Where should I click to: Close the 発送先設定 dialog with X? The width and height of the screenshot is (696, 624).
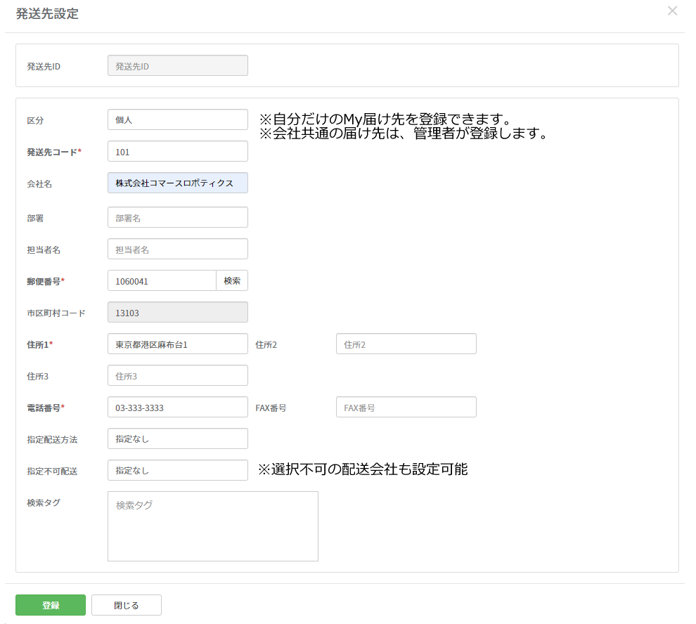[x=672, y=11]
